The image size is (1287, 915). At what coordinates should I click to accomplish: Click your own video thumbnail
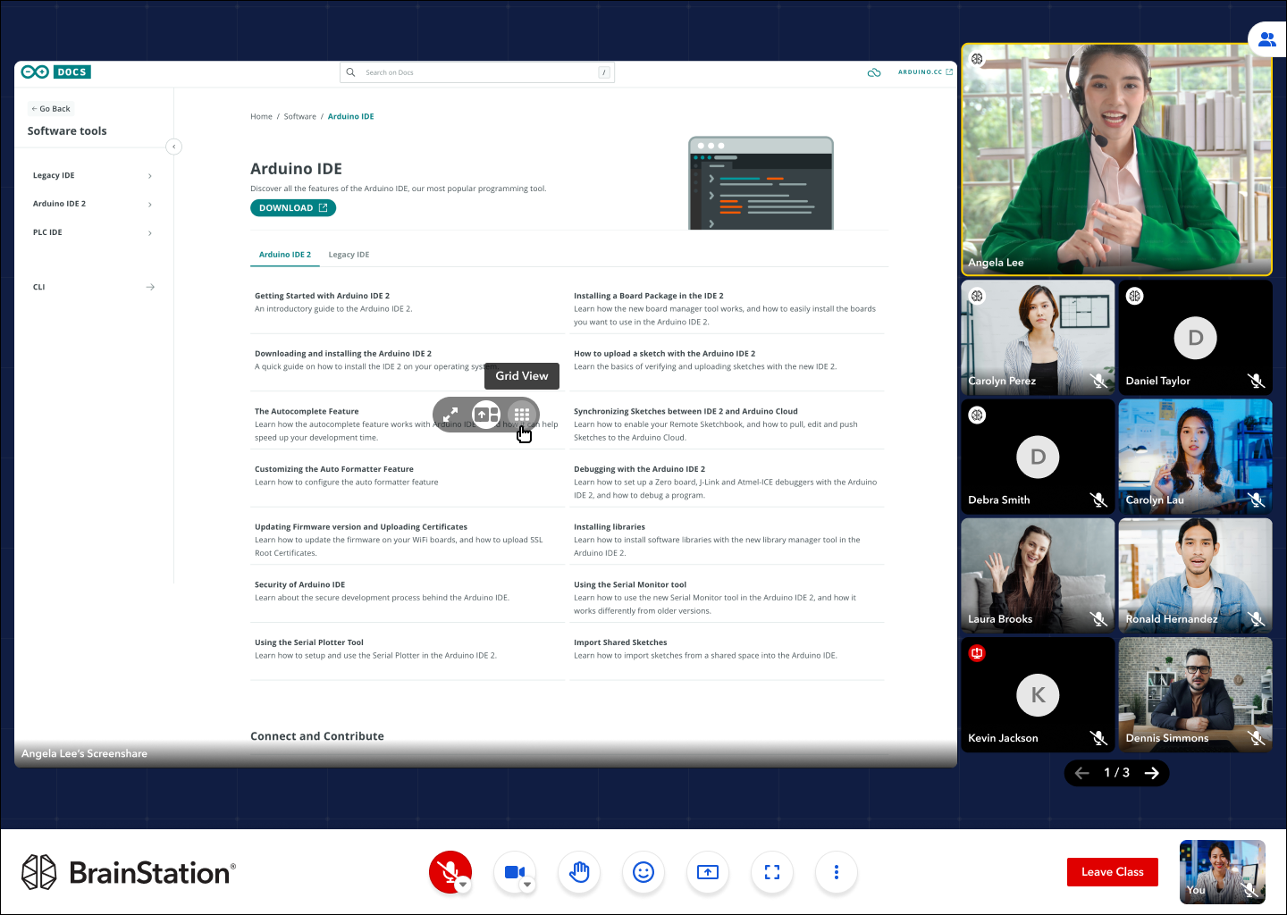click(1223, 871)
